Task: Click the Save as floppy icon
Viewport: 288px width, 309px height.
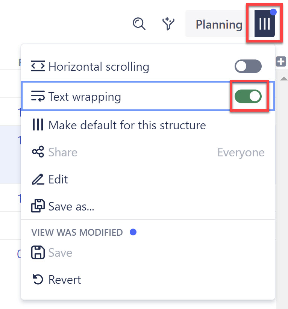Action: [x=37, y=206]
